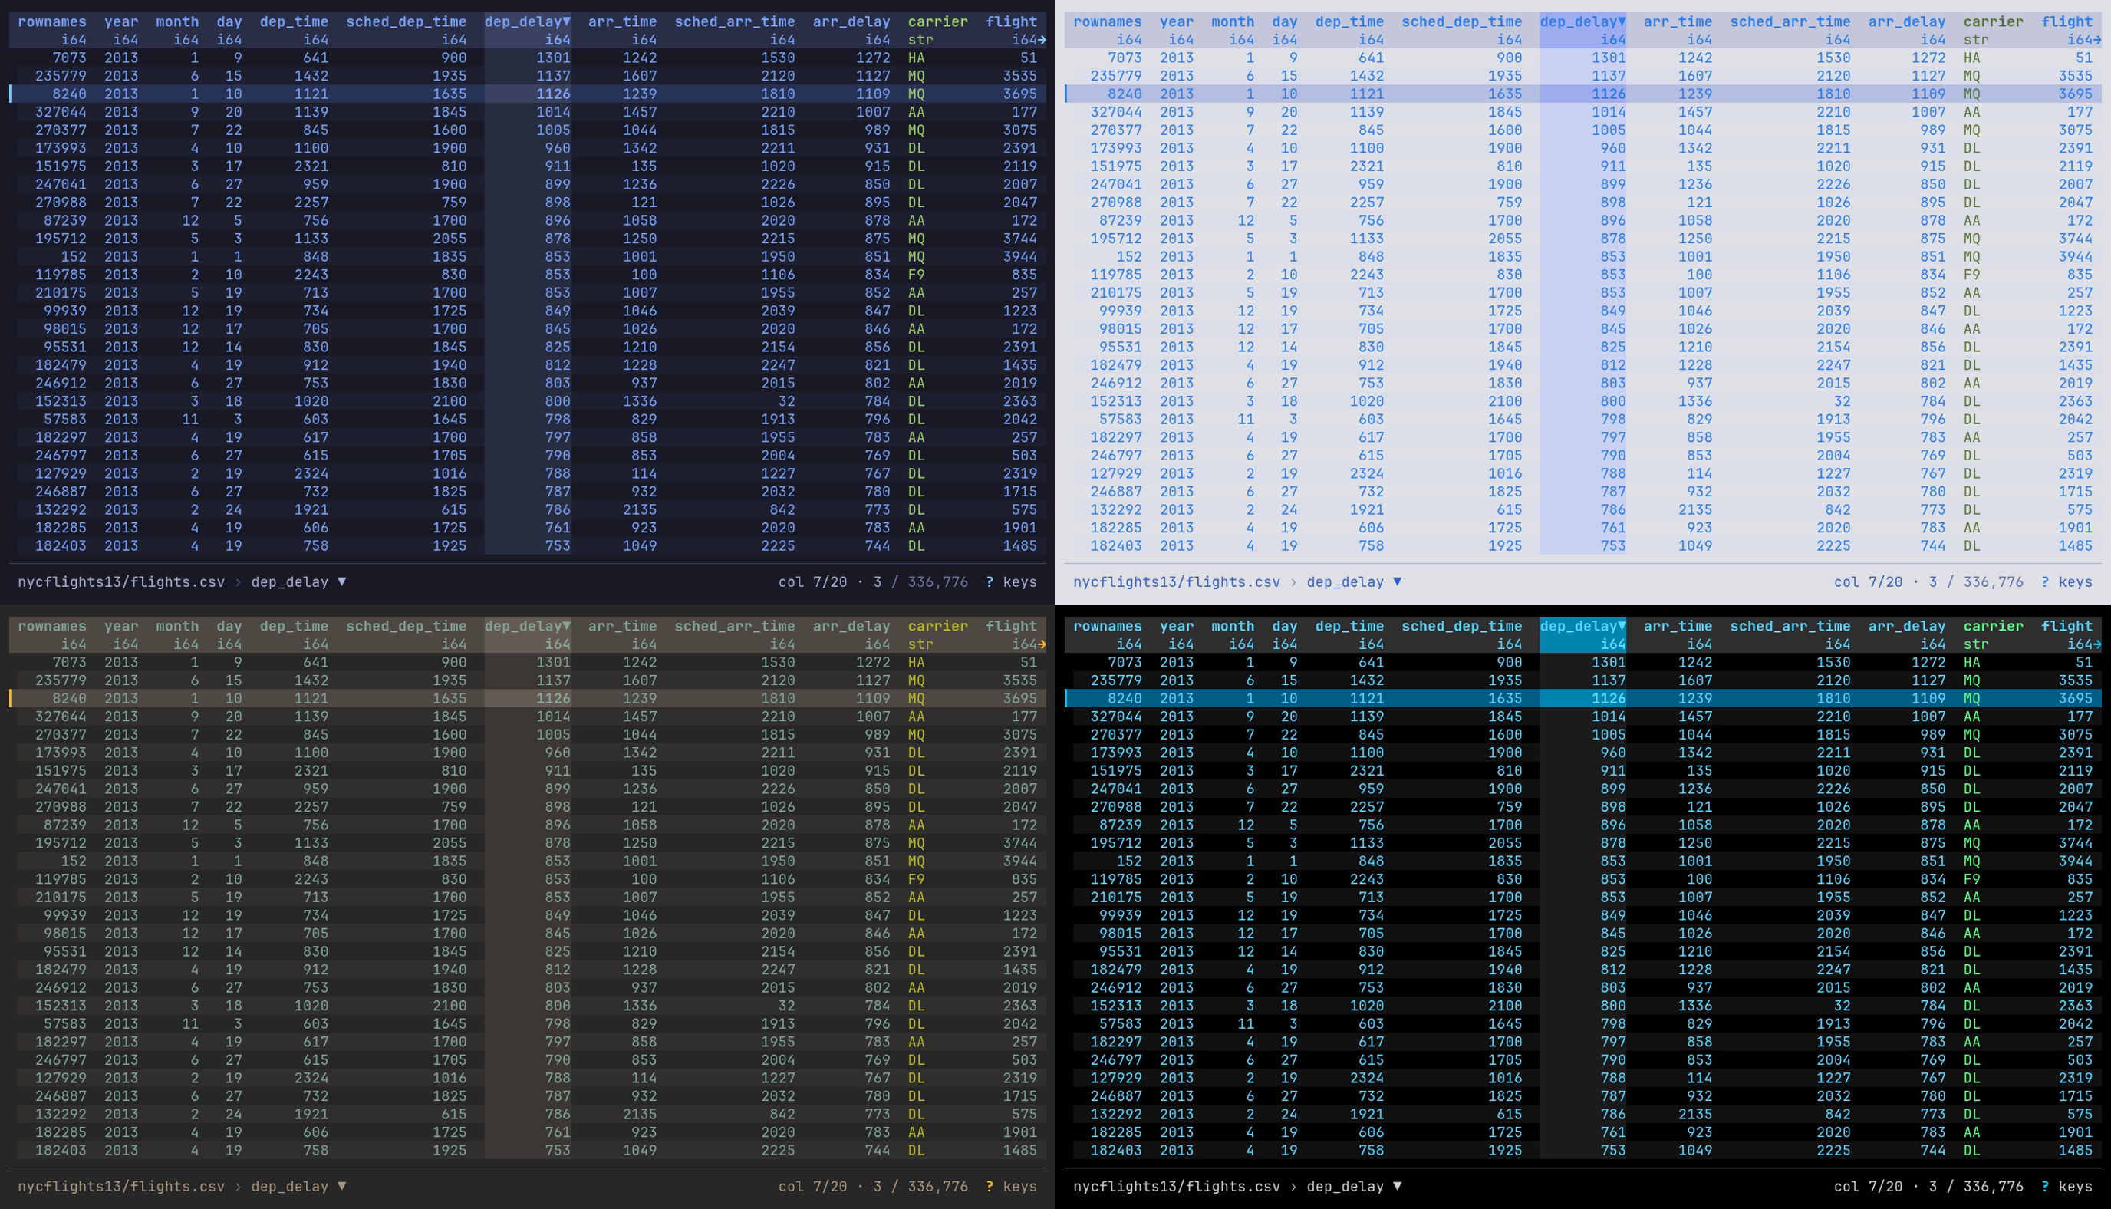Select the month column header in the dark navy pane
Image resolution: width=2111 pixels, height=1209 pixels.
[x=177, y=21]
